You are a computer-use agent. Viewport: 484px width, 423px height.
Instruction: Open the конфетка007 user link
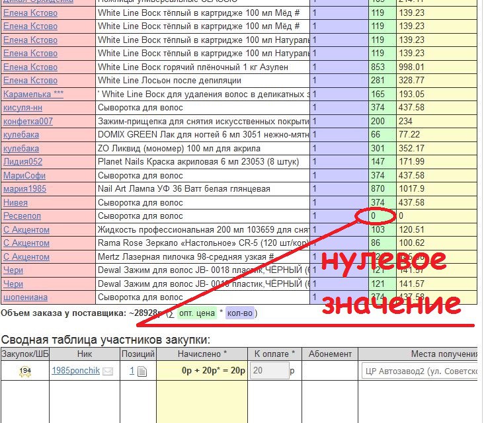28,121
